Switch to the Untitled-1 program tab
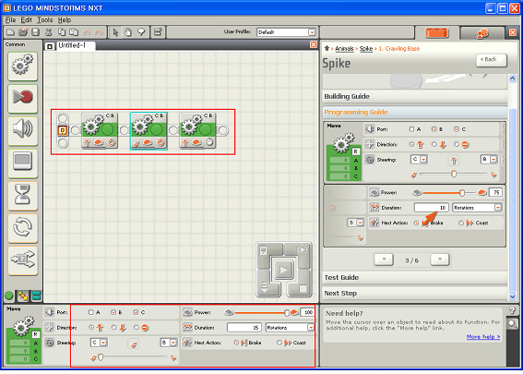The height and width of the screenshot is (374, 523). (x=71, y=46)
